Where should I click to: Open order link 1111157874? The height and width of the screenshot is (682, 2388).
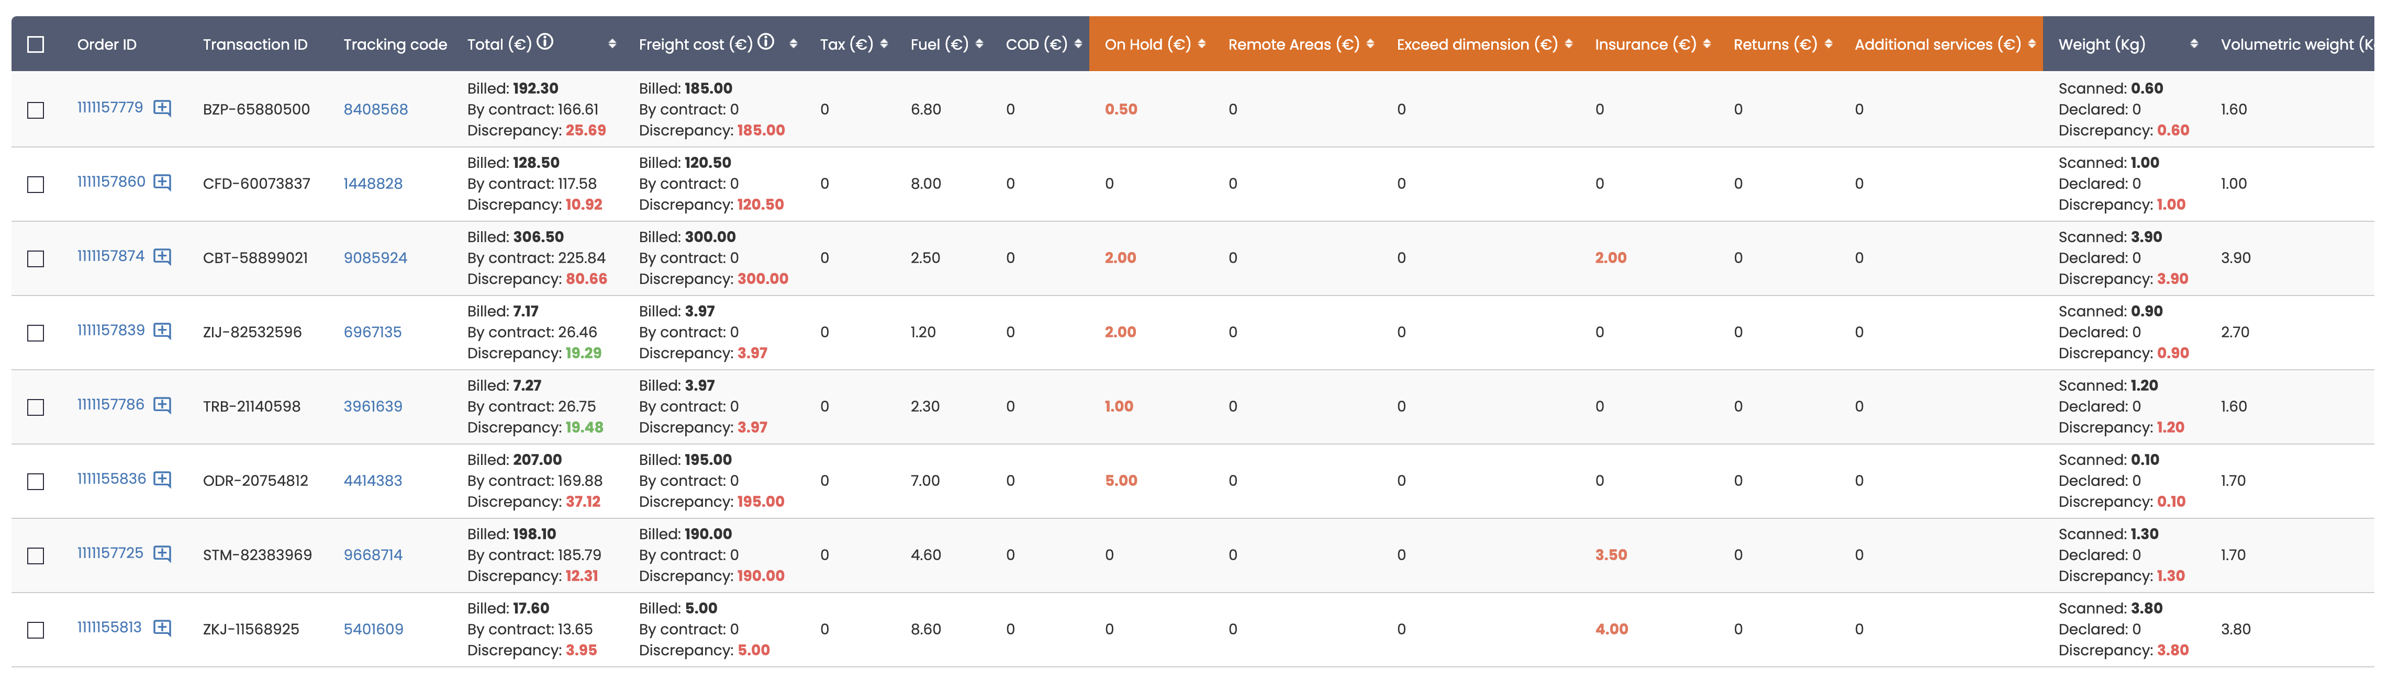click(x=111, y=256)
